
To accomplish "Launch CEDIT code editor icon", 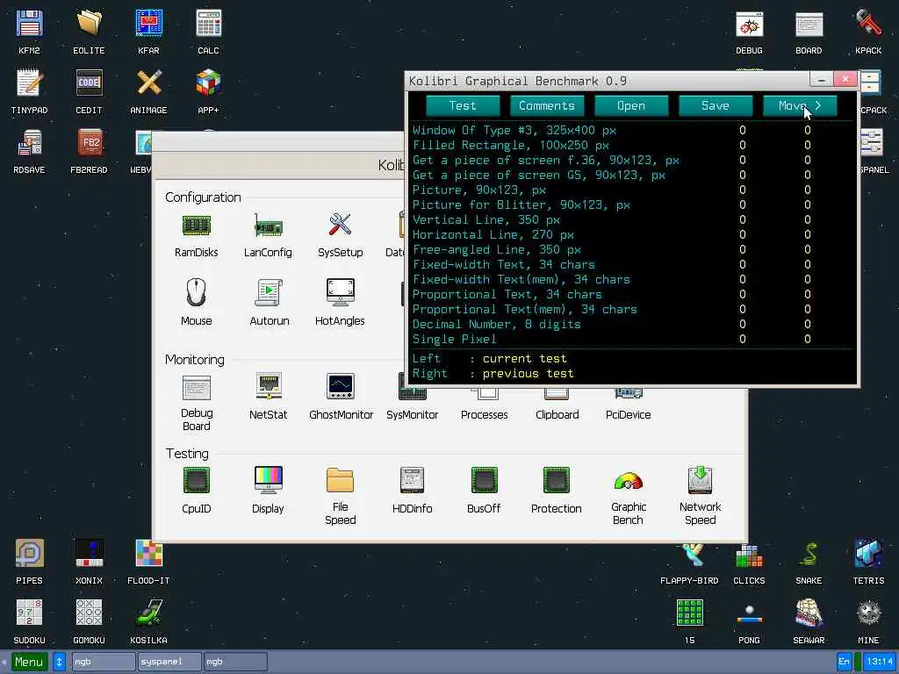I will (89, 83).
